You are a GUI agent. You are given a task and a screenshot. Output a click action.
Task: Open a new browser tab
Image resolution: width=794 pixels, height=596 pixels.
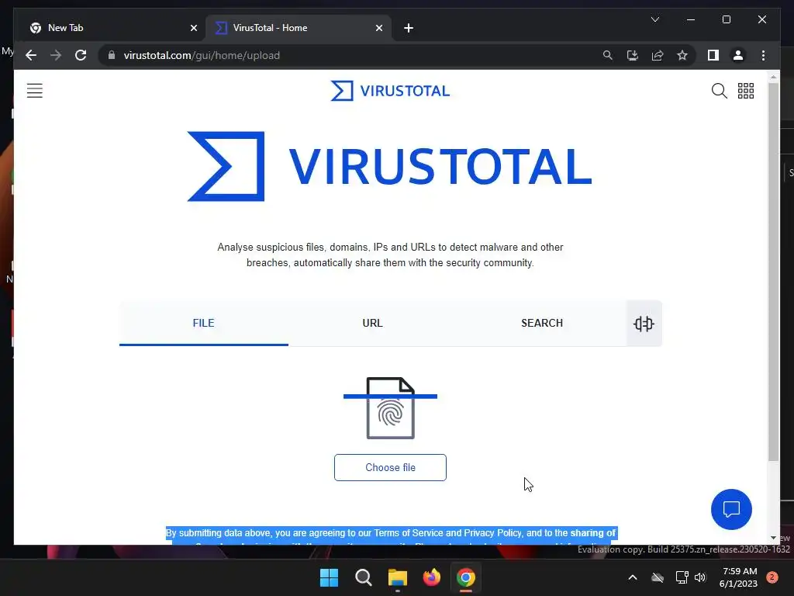pos(409,28)
